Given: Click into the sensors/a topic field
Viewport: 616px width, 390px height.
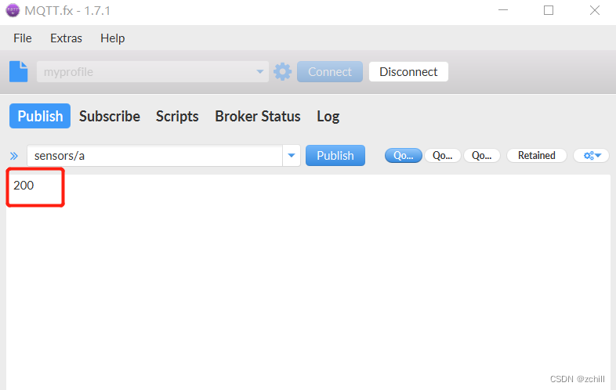Looking at the screenshot, I should click(x=155, y=156).
